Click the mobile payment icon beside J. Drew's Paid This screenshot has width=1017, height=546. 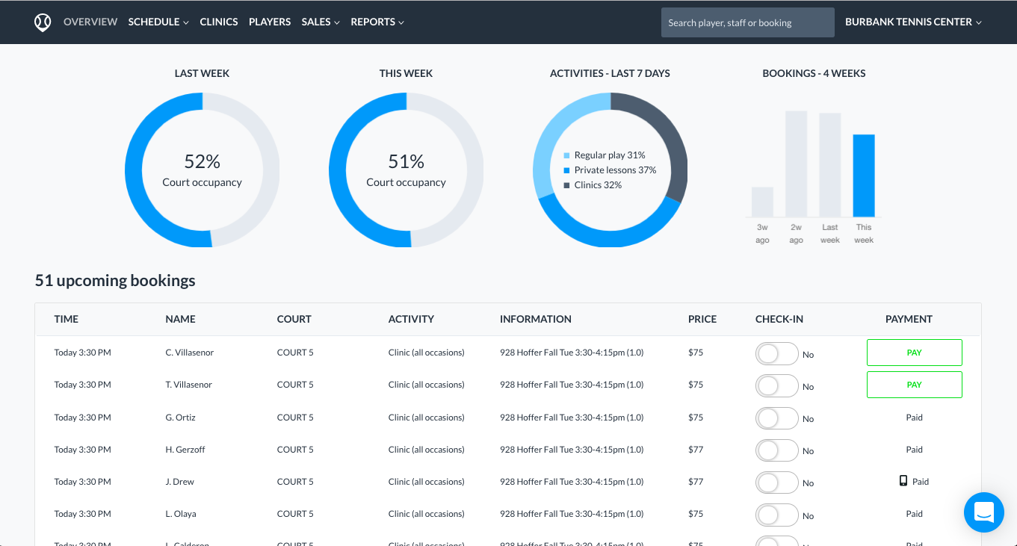coord(903,481)
